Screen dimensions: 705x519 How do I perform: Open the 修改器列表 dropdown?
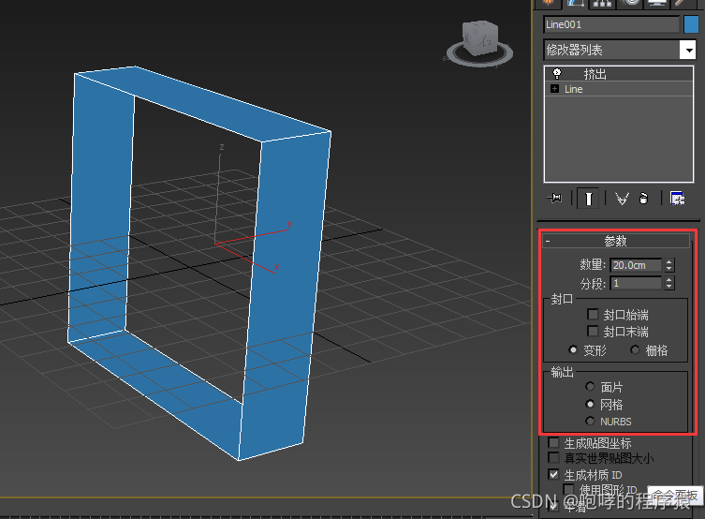coord(688,50)
